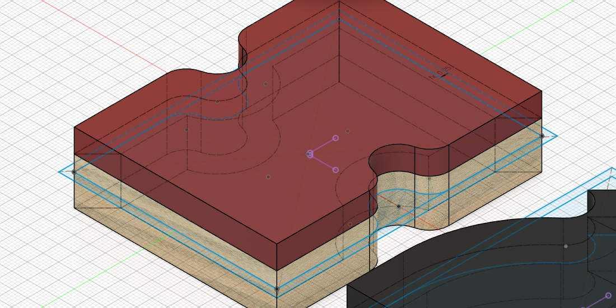
Task: Select the sketch point at the leftmost rectangle corner
Action: [74, 172]
